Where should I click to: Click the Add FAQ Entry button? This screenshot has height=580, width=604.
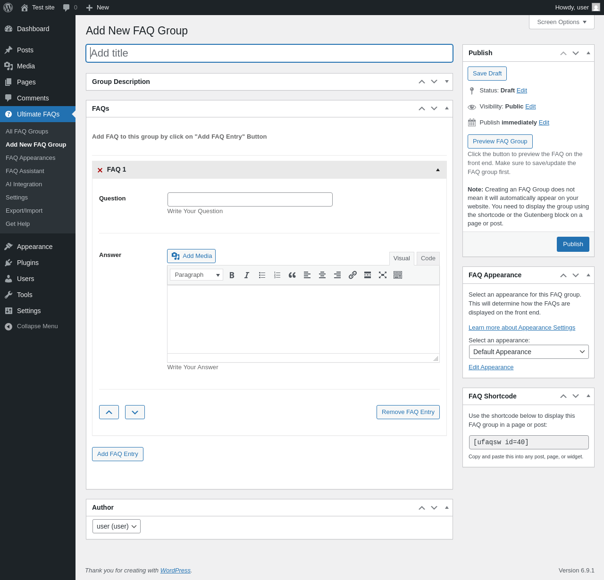coord(117,454)
